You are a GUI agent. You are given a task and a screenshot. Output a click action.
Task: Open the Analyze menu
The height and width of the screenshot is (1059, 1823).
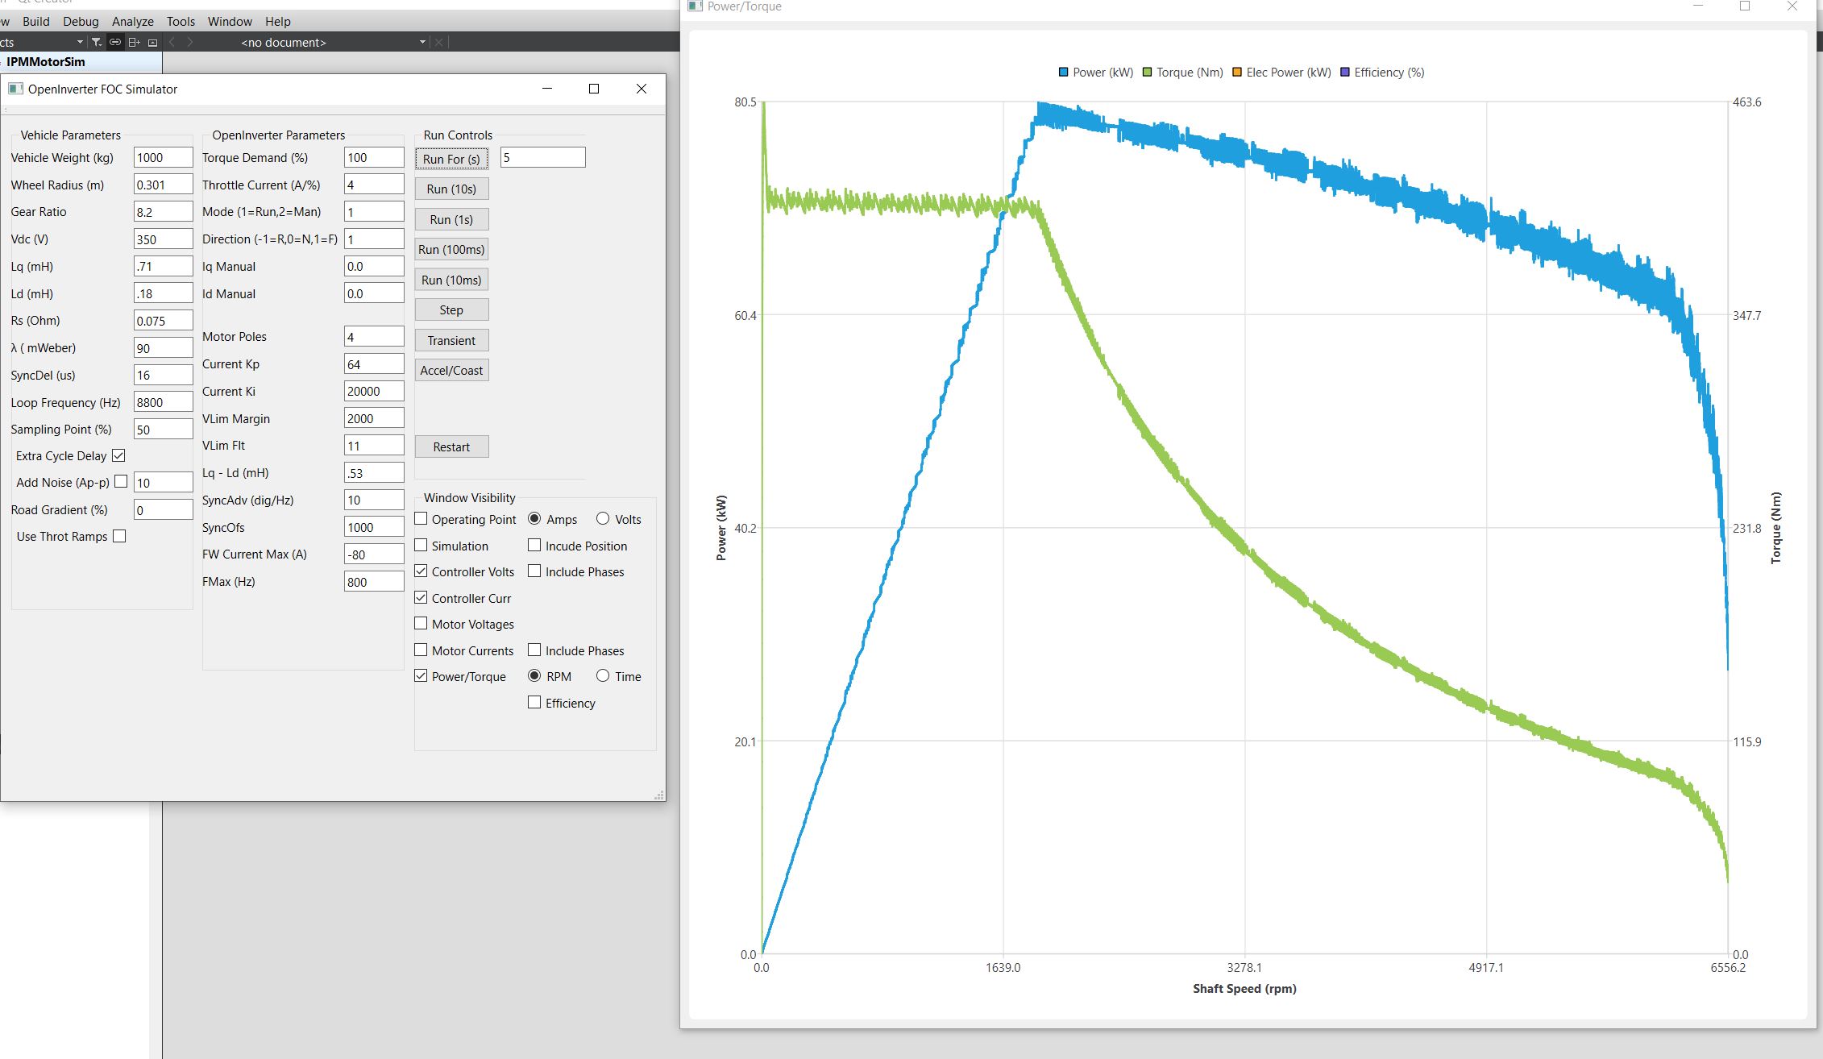[132, 21]
